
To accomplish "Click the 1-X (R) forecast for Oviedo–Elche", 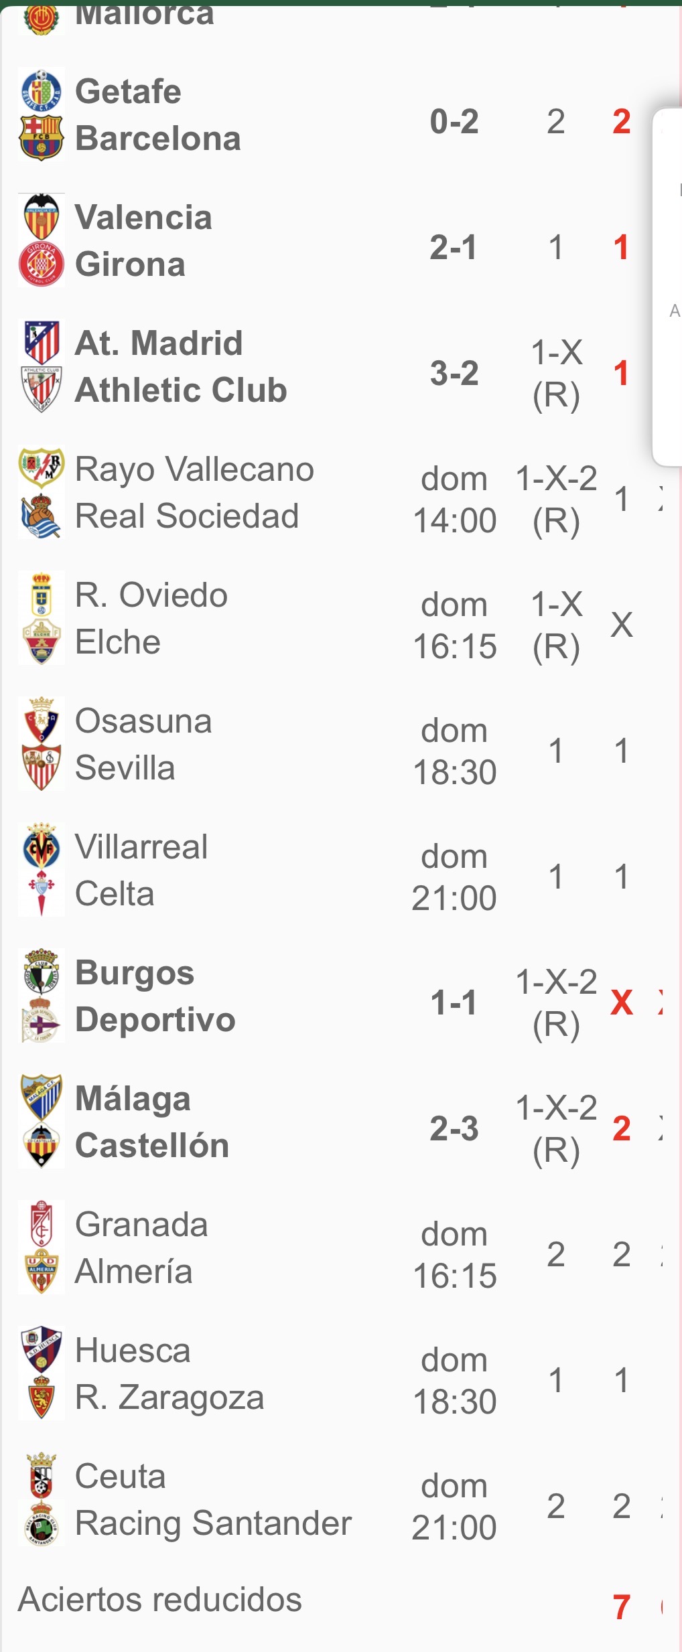I will pos(556,625).
